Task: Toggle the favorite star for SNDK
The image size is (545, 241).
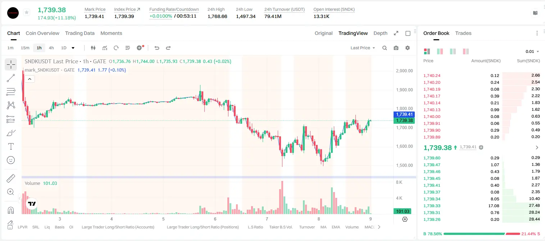Action: pos(26,13)
